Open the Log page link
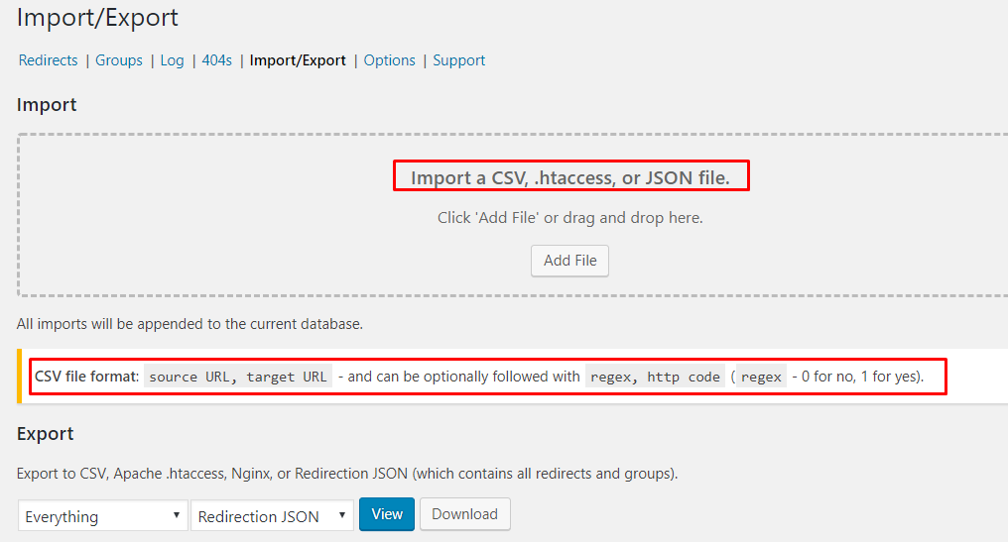 (172, 60)
